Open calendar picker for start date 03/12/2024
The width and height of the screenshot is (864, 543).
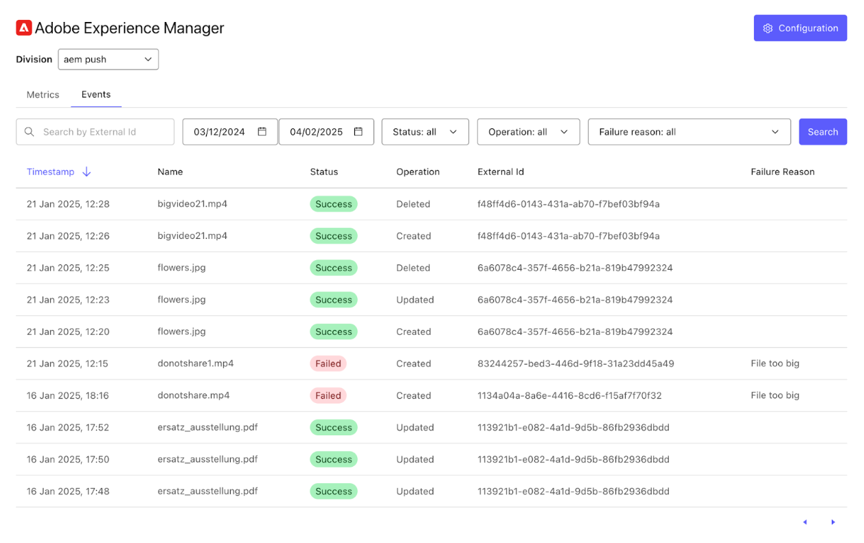point(262,132)
